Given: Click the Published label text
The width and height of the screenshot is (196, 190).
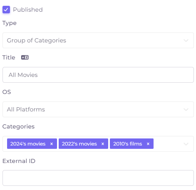Looking at the screenshot, I should coord(28,10).
